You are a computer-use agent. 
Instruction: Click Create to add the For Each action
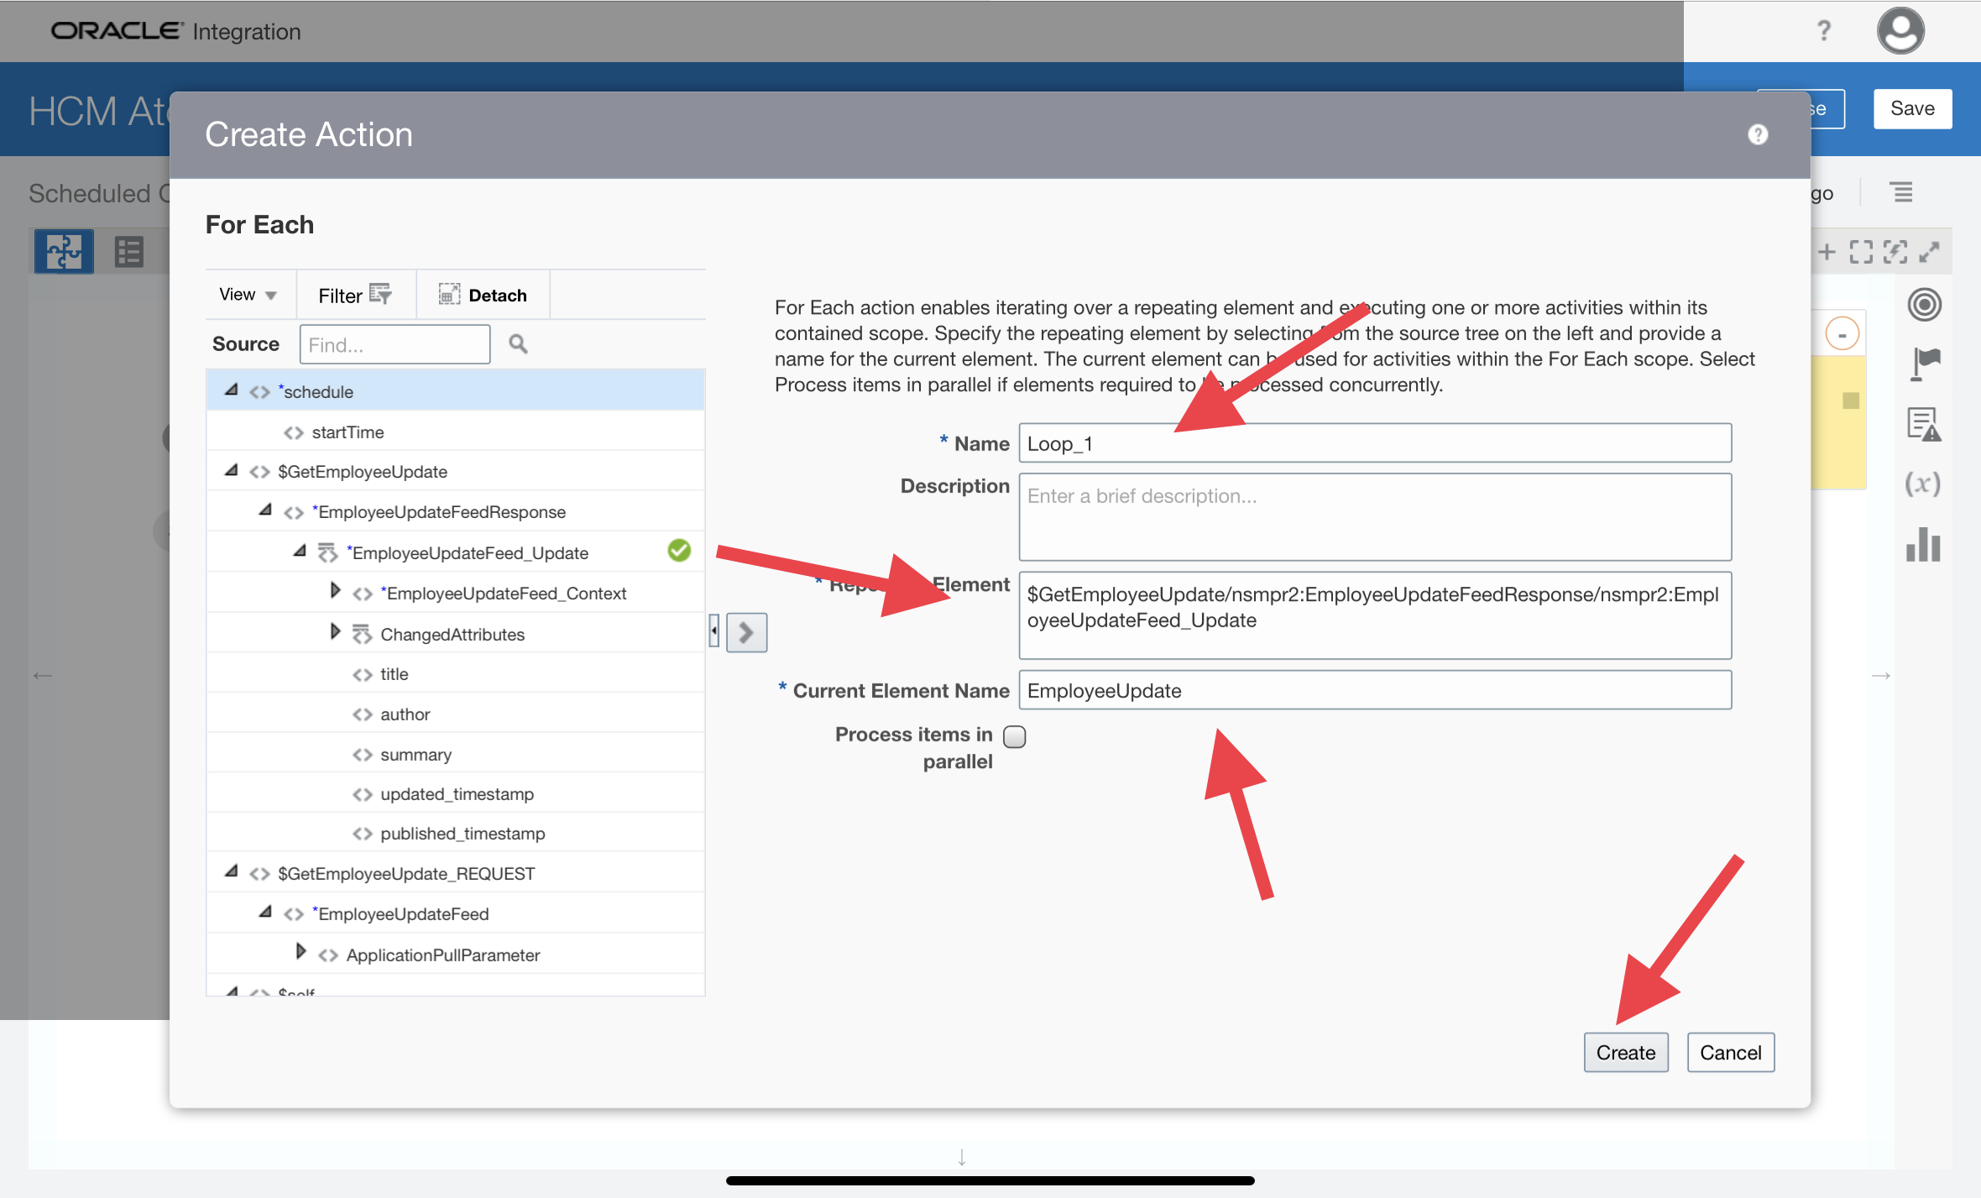click(1625, 1052)
